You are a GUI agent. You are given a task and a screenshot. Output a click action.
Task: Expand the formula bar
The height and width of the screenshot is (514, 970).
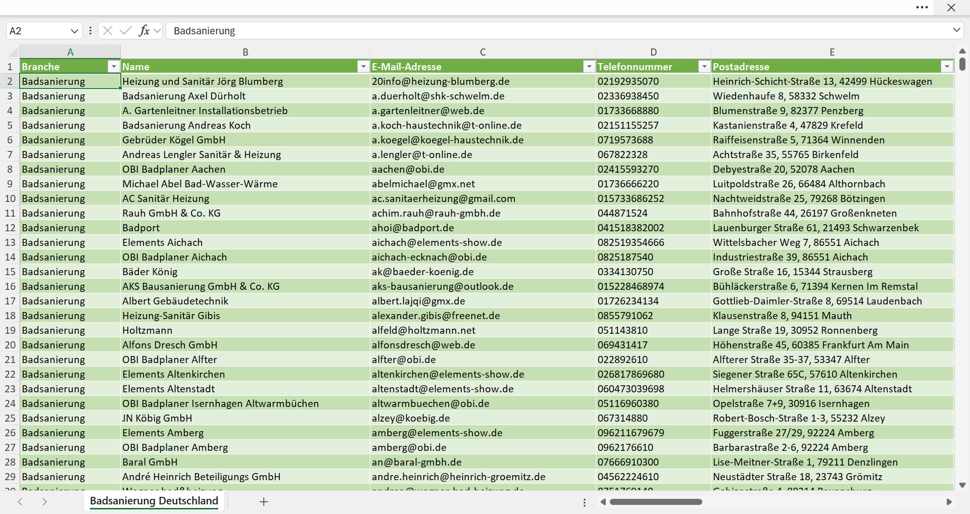click(956, 30)
